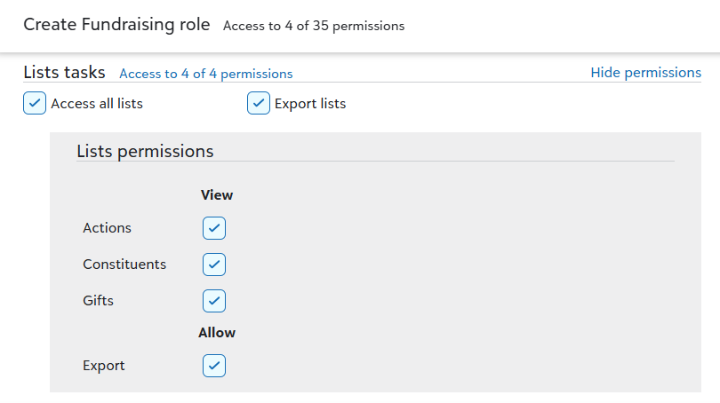Uncheck the Export lists checkbox
The height and width of the screenshot is (403, 720).
coord(259,103)
